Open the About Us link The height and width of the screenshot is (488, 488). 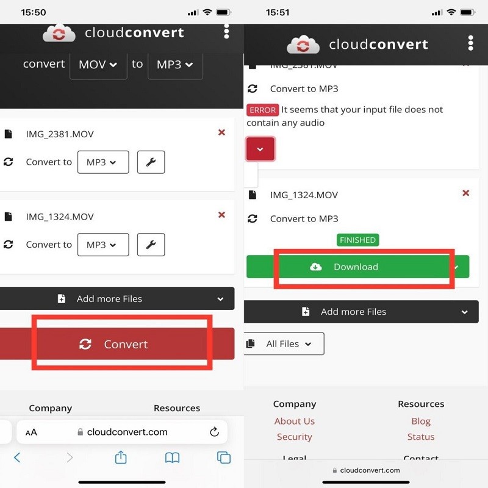[295, 421]
